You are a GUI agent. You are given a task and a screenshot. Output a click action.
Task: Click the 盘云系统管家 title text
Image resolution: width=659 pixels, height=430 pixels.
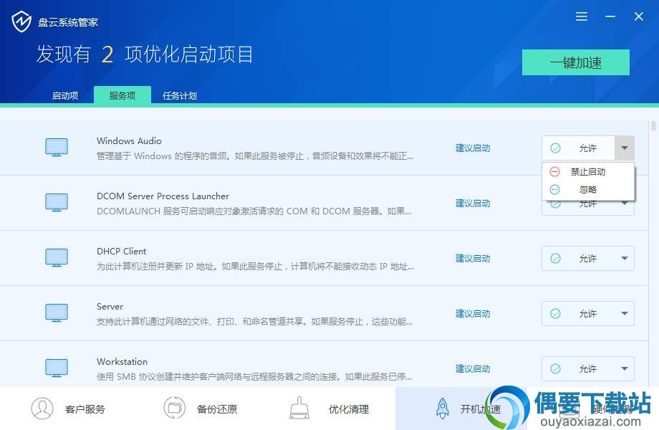tap(68, 22)
